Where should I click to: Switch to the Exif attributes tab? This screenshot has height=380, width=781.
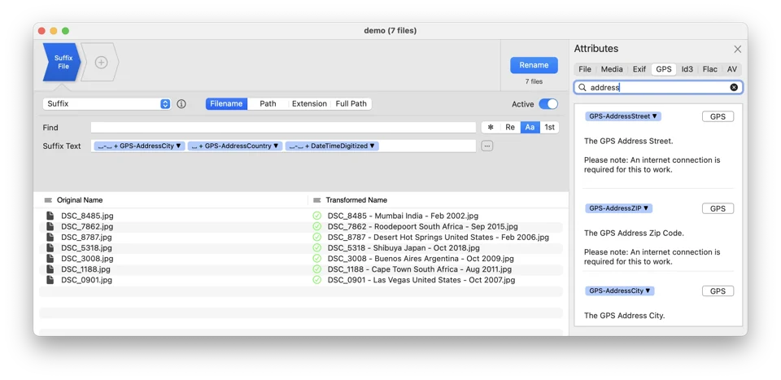coord(639,69)
